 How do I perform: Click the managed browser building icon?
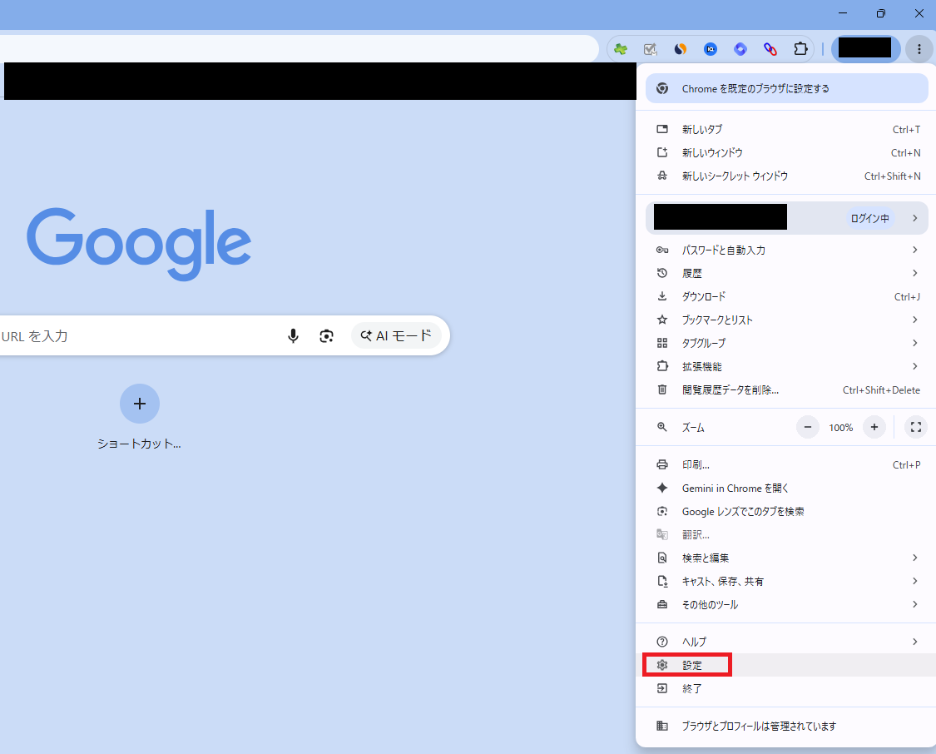(662, 726)
